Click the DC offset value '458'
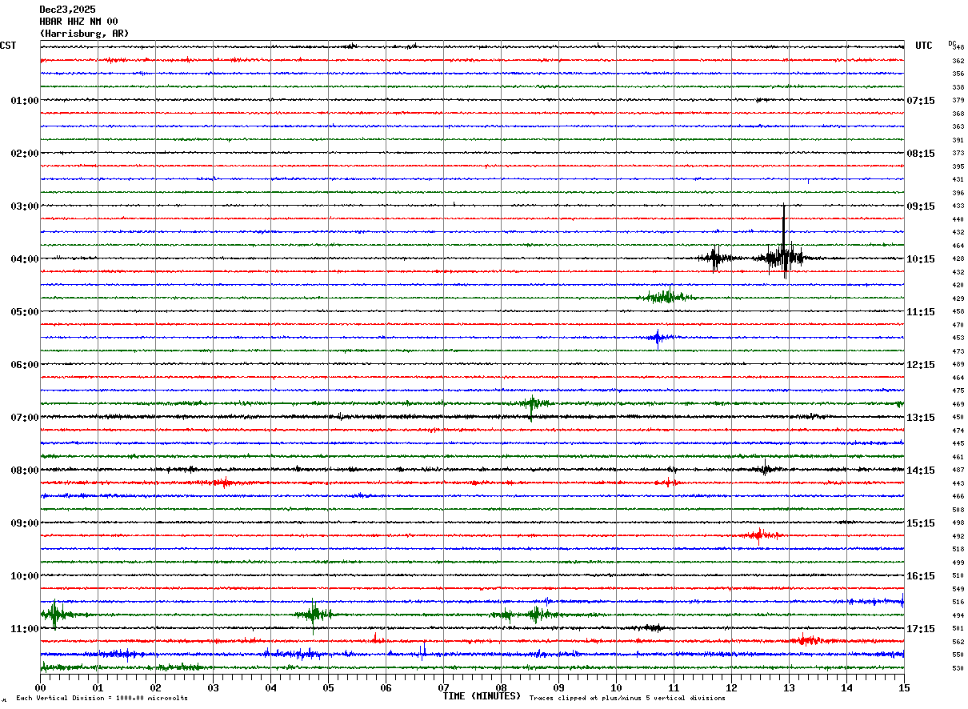 pos(958,312)
